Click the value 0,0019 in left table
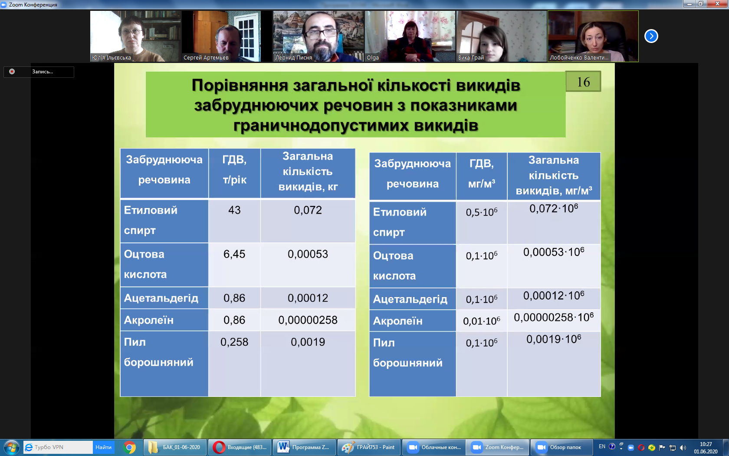The height and width of the screenshot is (456, 729). click(x=308, y=342)
